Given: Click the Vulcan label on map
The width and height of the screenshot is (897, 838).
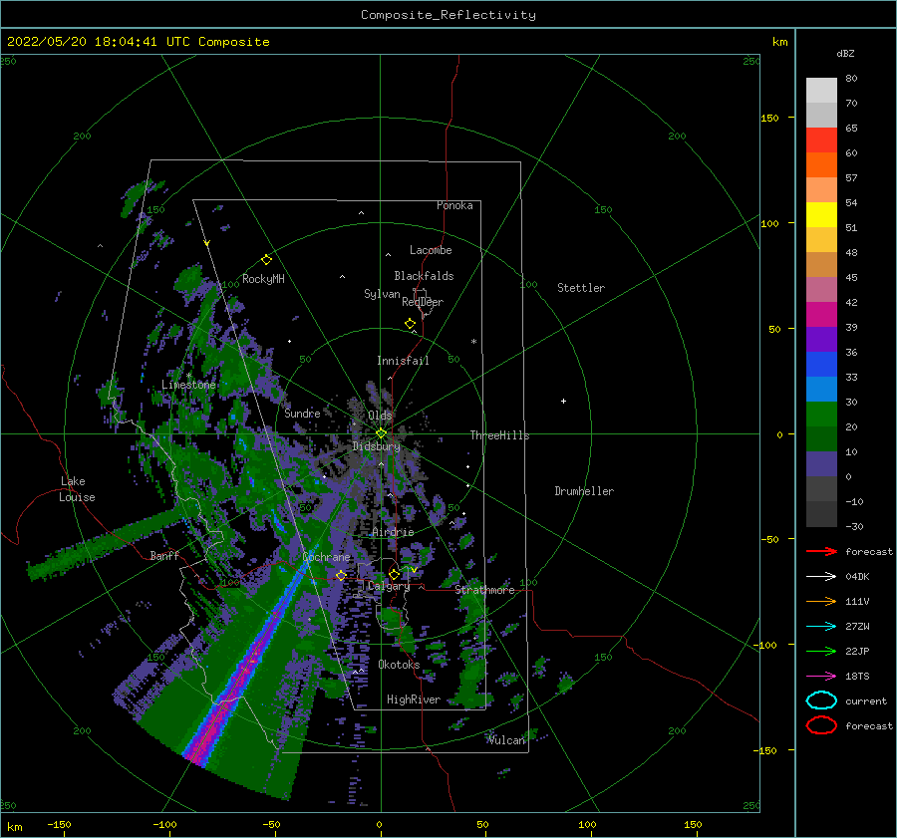Looking at the screenshot, I should 506,740.
